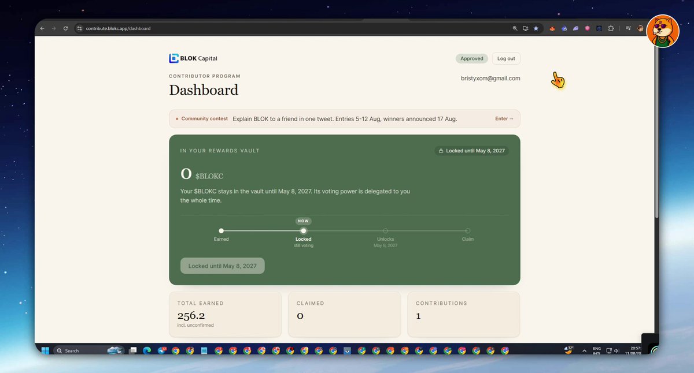
Task: Click the Locked until May 8, 2027 button
Action: pyautogui.click(x=222, y=266)
